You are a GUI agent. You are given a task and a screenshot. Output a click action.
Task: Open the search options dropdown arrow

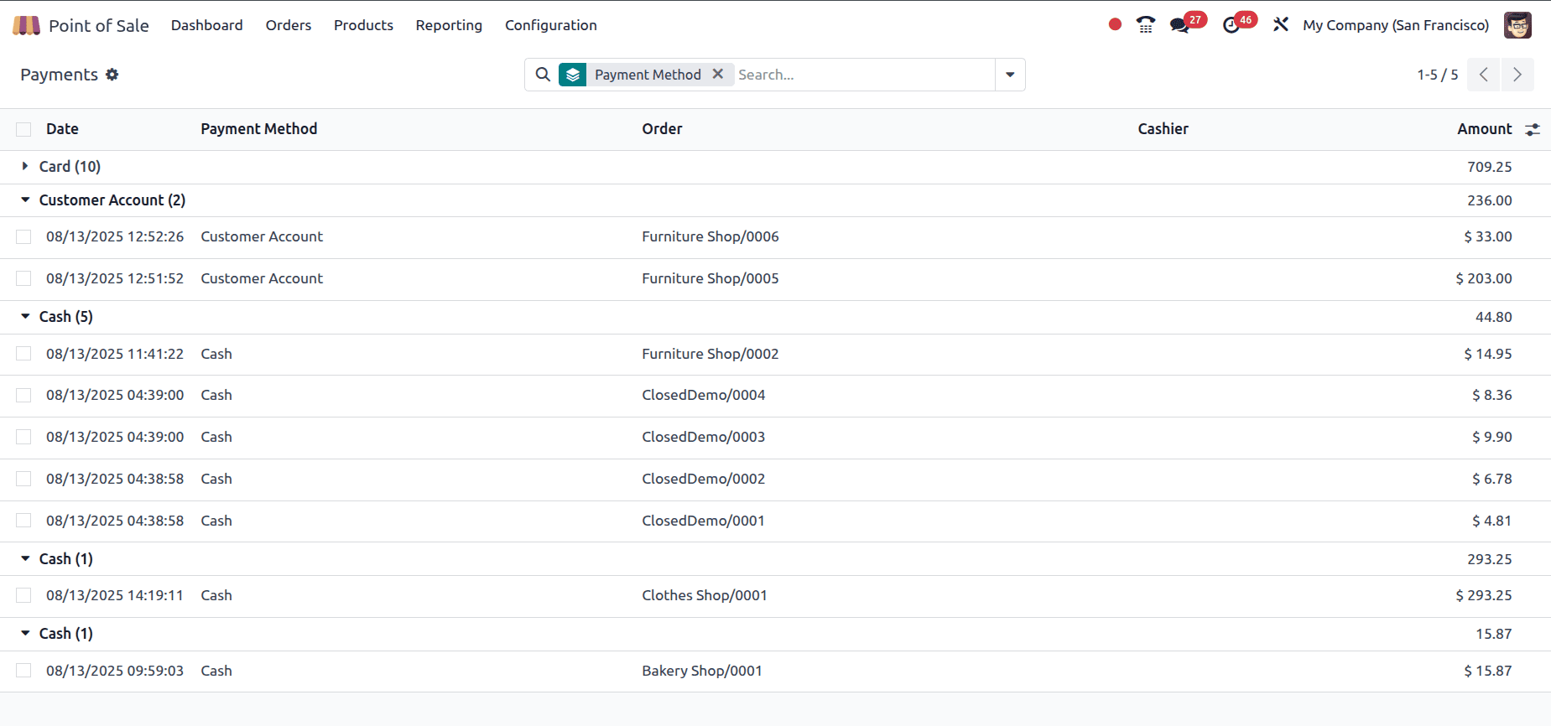pyautogui.click(x=1010, y=75)
